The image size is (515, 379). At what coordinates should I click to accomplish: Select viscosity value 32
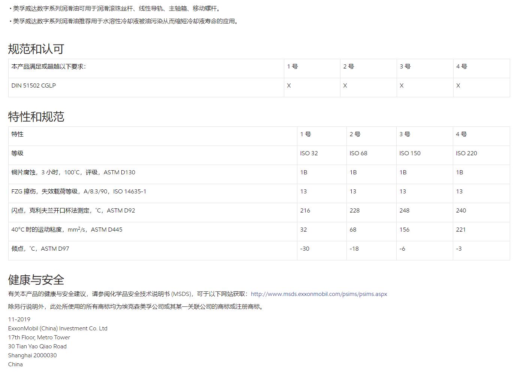[303, 230]
